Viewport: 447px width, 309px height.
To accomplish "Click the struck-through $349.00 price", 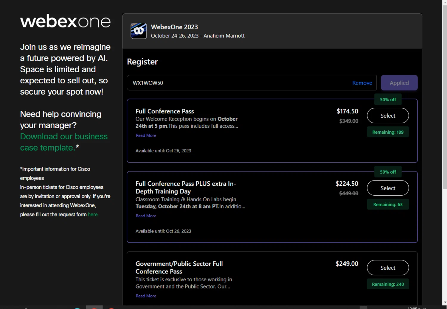I will (x=349, y=121).
